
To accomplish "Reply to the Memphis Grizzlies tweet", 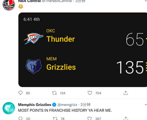I will [x=20, y=118].
